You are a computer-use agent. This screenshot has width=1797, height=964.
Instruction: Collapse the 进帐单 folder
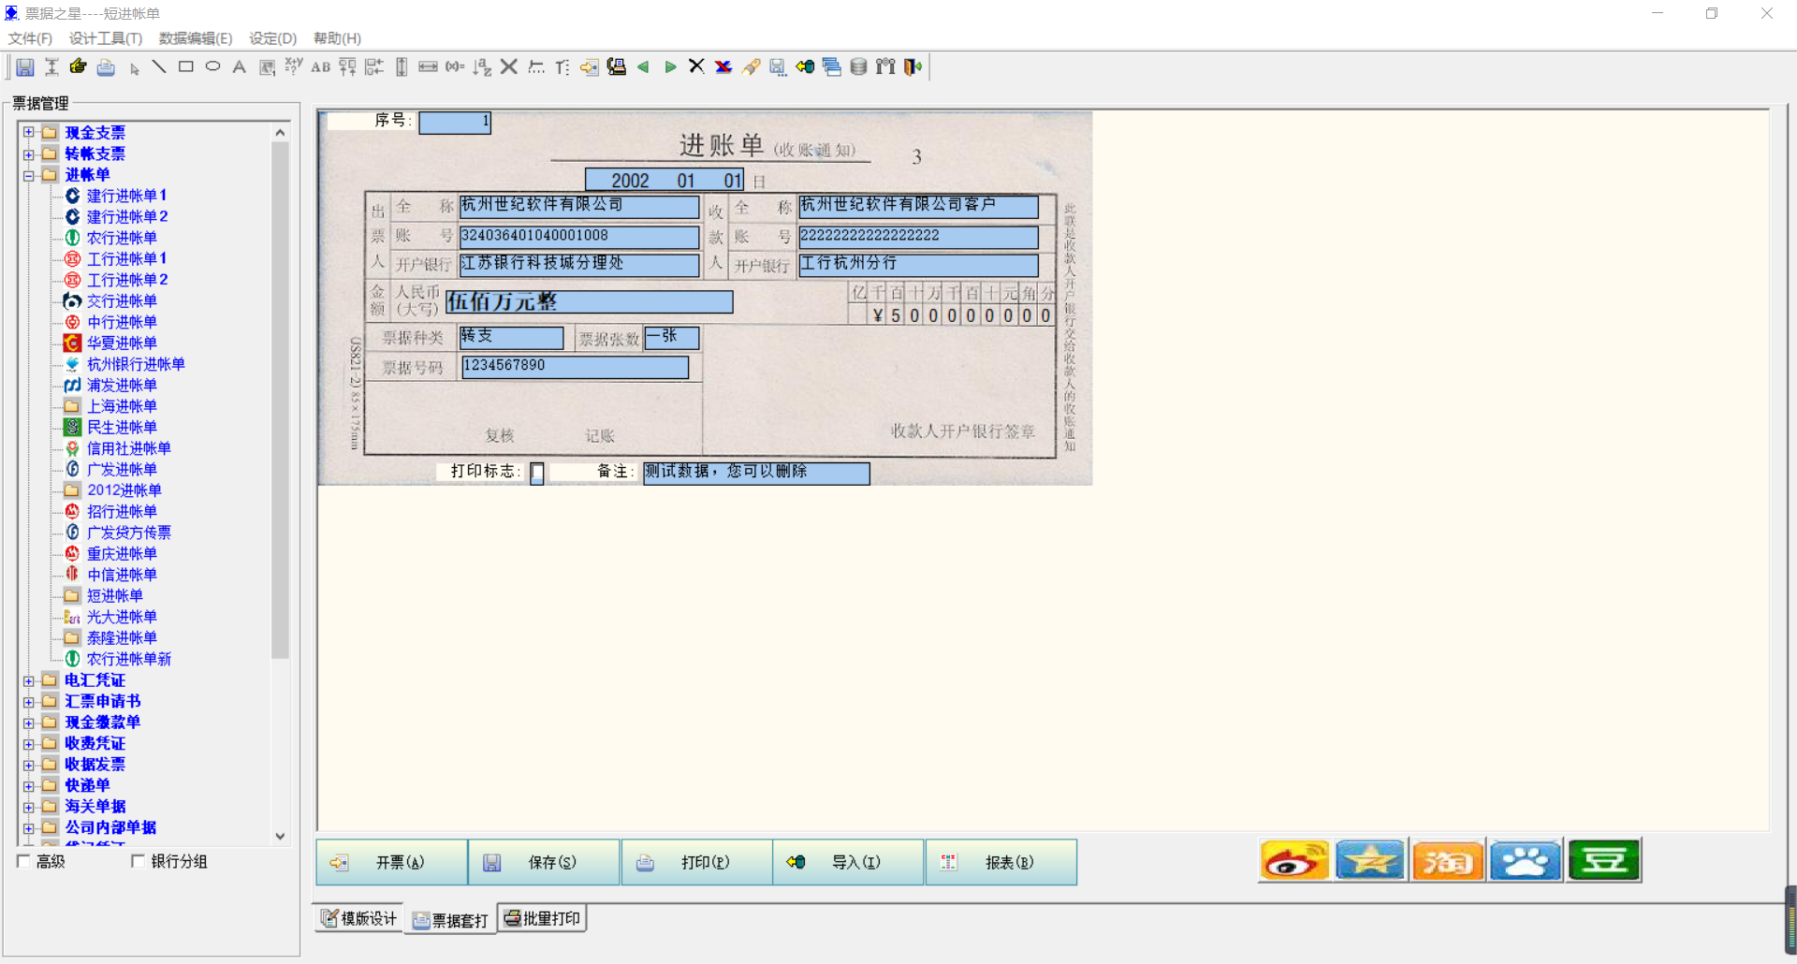(28, 175)
